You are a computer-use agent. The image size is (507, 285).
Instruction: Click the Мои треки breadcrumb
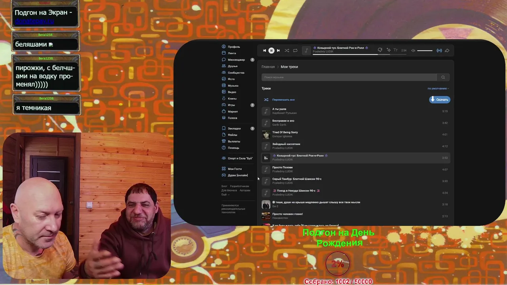pos(289,67)
